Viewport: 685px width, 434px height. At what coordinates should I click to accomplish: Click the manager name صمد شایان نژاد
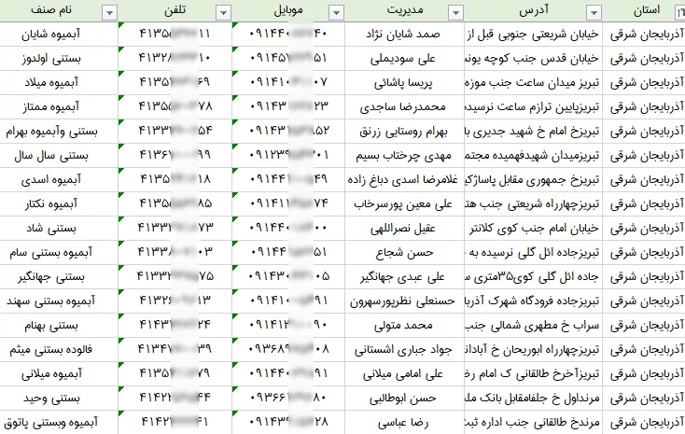(x=403, y=35)
